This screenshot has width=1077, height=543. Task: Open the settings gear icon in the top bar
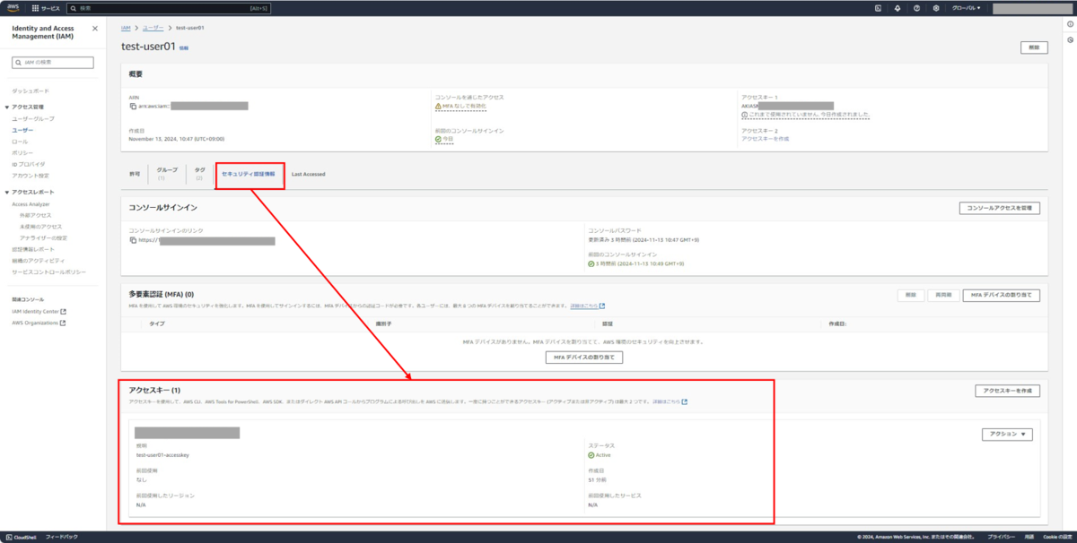[936, 8]
